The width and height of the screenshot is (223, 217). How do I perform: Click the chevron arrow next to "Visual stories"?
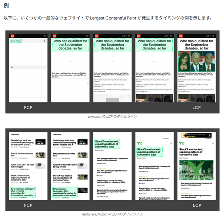coord(45,41)
